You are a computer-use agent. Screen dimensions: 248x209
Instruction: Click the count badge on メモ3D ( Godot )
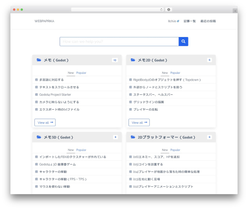pyautogui.click(x=116, y=137)
